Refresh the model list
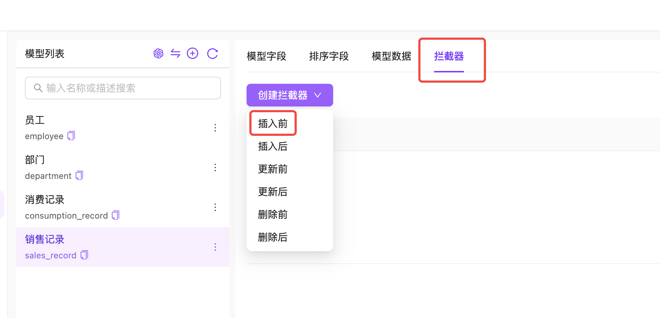Screen dimensions: 660x318 (212, 54)
